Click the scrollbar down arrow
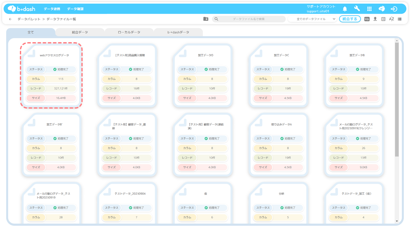 coord(397,221)
